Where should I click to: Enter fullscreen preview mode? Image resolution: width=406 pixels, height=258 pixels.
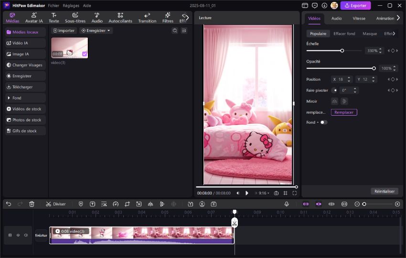pos(294,193)
